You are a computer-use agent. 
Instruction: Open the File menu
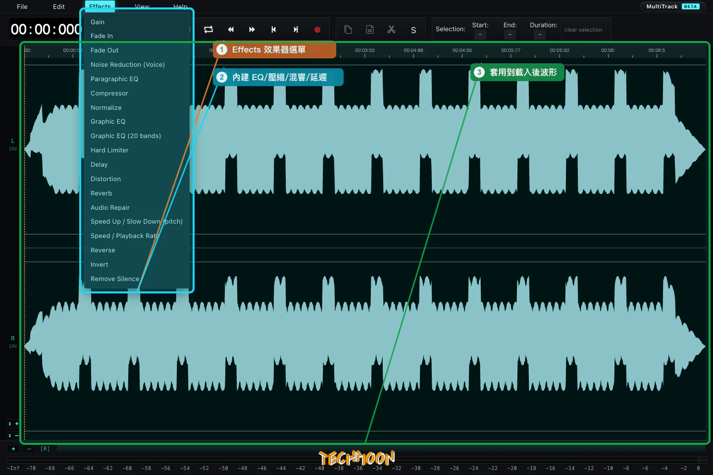point(22,6)
